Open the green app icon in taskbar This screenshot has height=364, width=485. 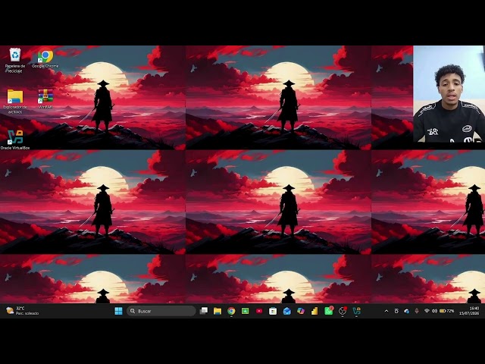245,311
